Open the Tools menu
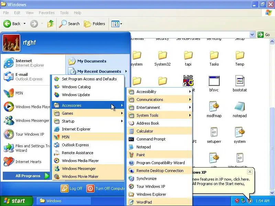This screenshot has width=275, height=206. click(64, 13)
